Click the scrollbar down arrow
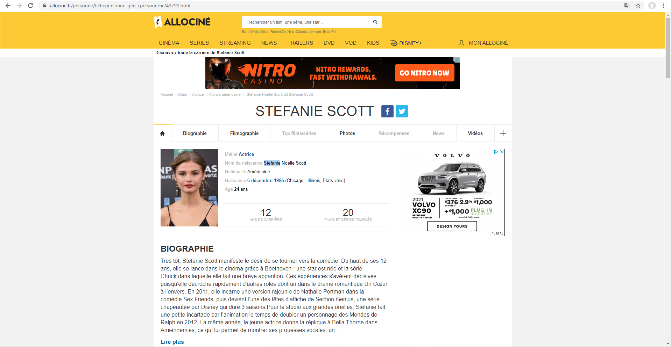The width and height of the screenshot is (671, 347). point(668,344)
